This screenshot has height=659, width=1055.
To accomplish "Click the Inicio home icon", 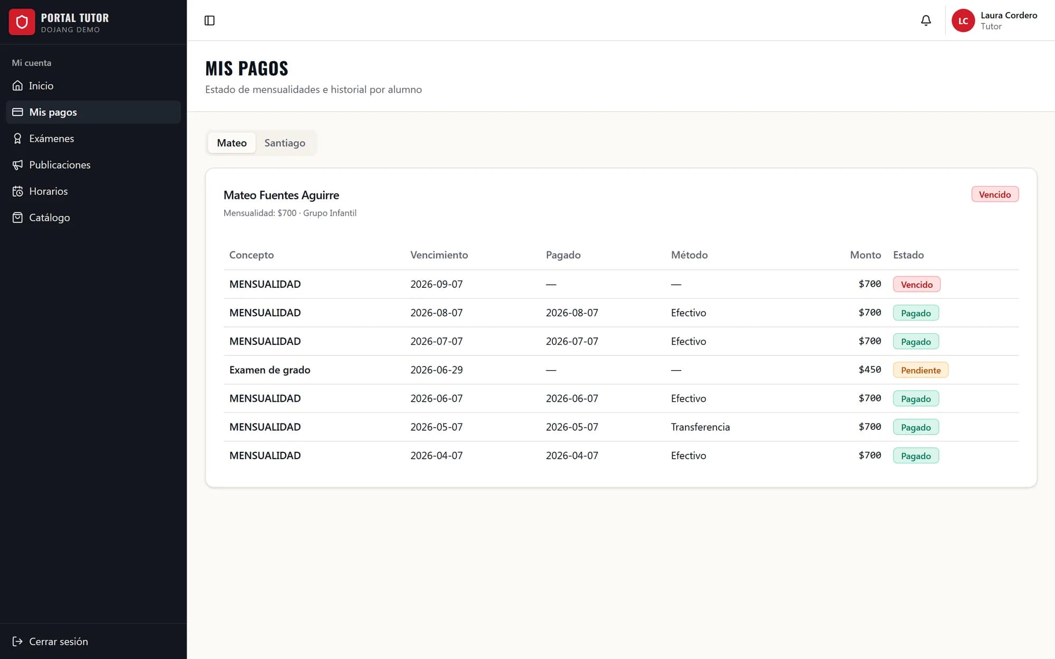I will tap(17, 85).
